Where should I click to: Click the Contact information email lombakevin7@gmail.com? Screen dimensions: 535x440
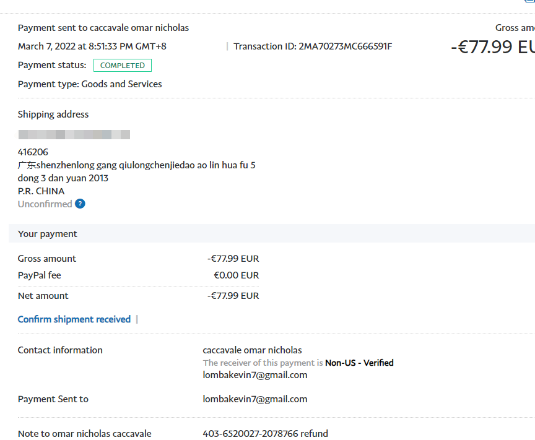[x=255, y=375]
